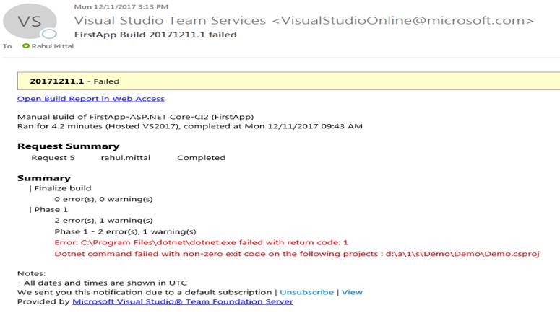Image resolution: width=560 pixels, height=331 pixels.
Task: Click Phase 1 - 2 error(s), 1 warning(s) line
Action: pyautogui.click(x=125, y=231)
